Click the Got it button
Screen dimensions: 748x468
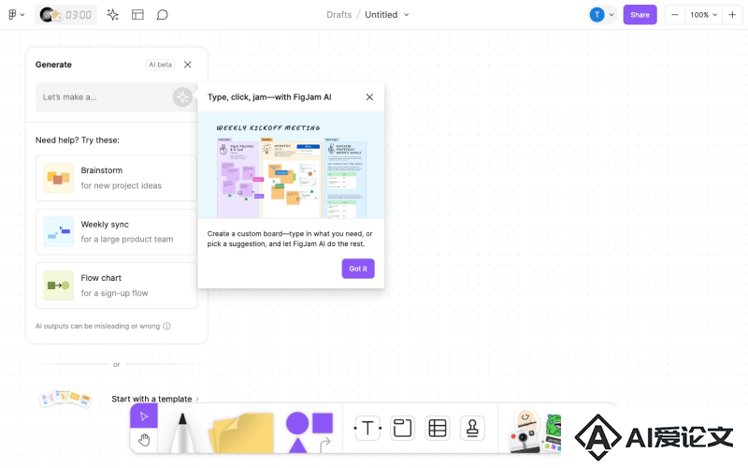pos(358,269)
